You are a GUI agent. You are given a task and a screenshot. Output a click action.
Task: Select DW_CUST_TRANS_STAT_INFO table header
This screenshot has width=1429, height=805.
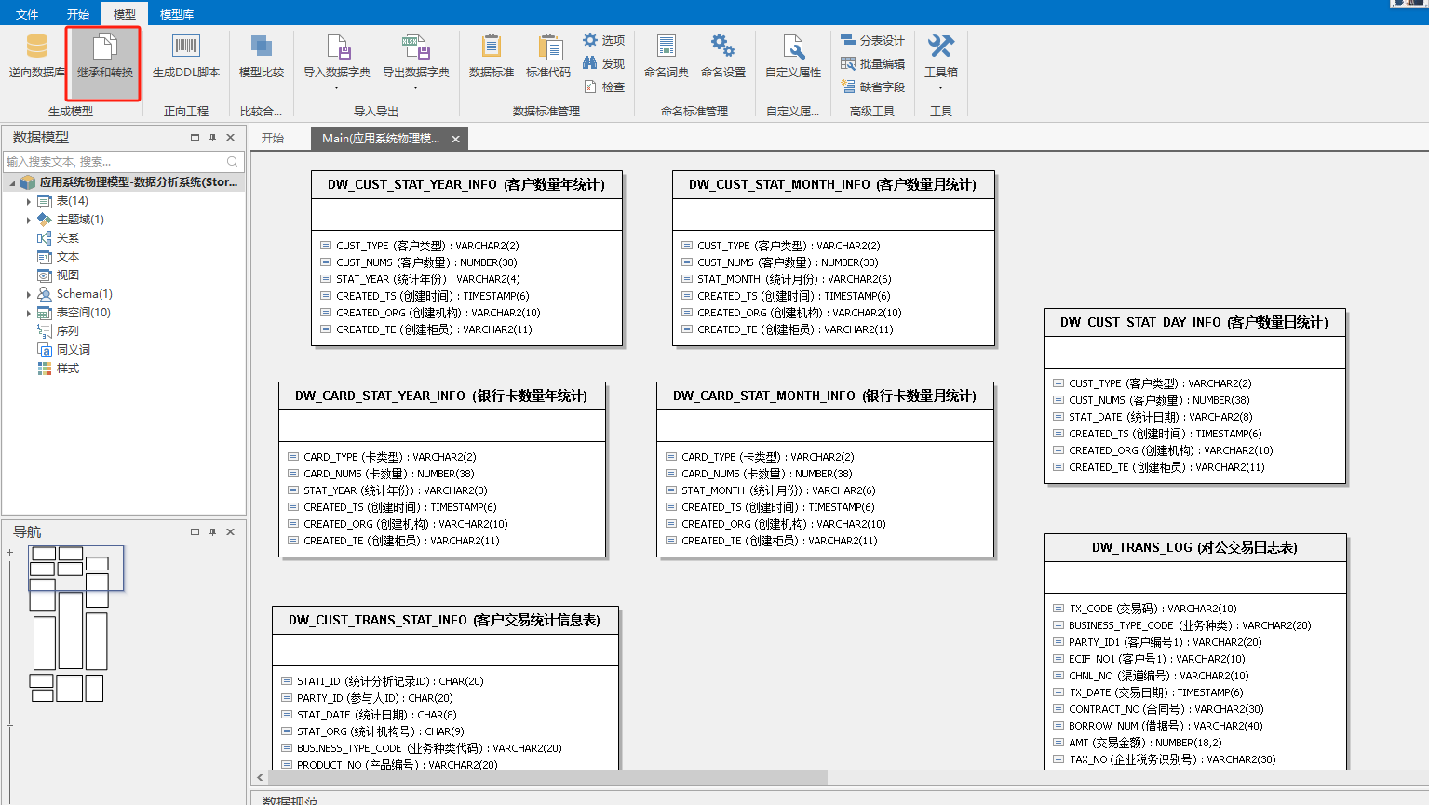point(445,621)
